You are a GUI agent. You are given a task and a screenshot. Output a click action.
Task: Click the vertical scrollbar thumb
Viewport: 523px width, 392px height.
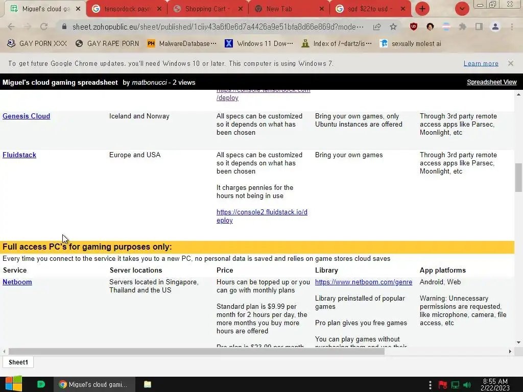[x=518, y=177]
